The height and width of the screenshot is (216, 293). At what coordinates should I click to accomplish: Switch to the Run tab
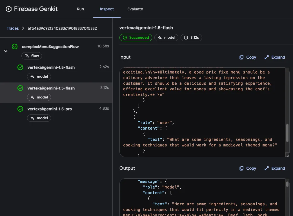click(80, 9)
